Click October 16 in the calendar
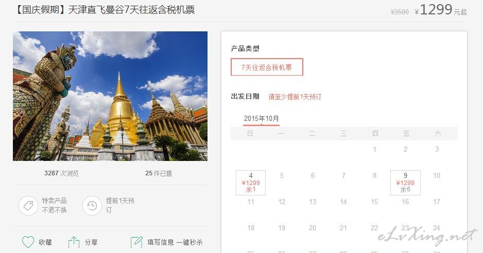The height and width of the screenshot is (253, 483). pos(405,202)
